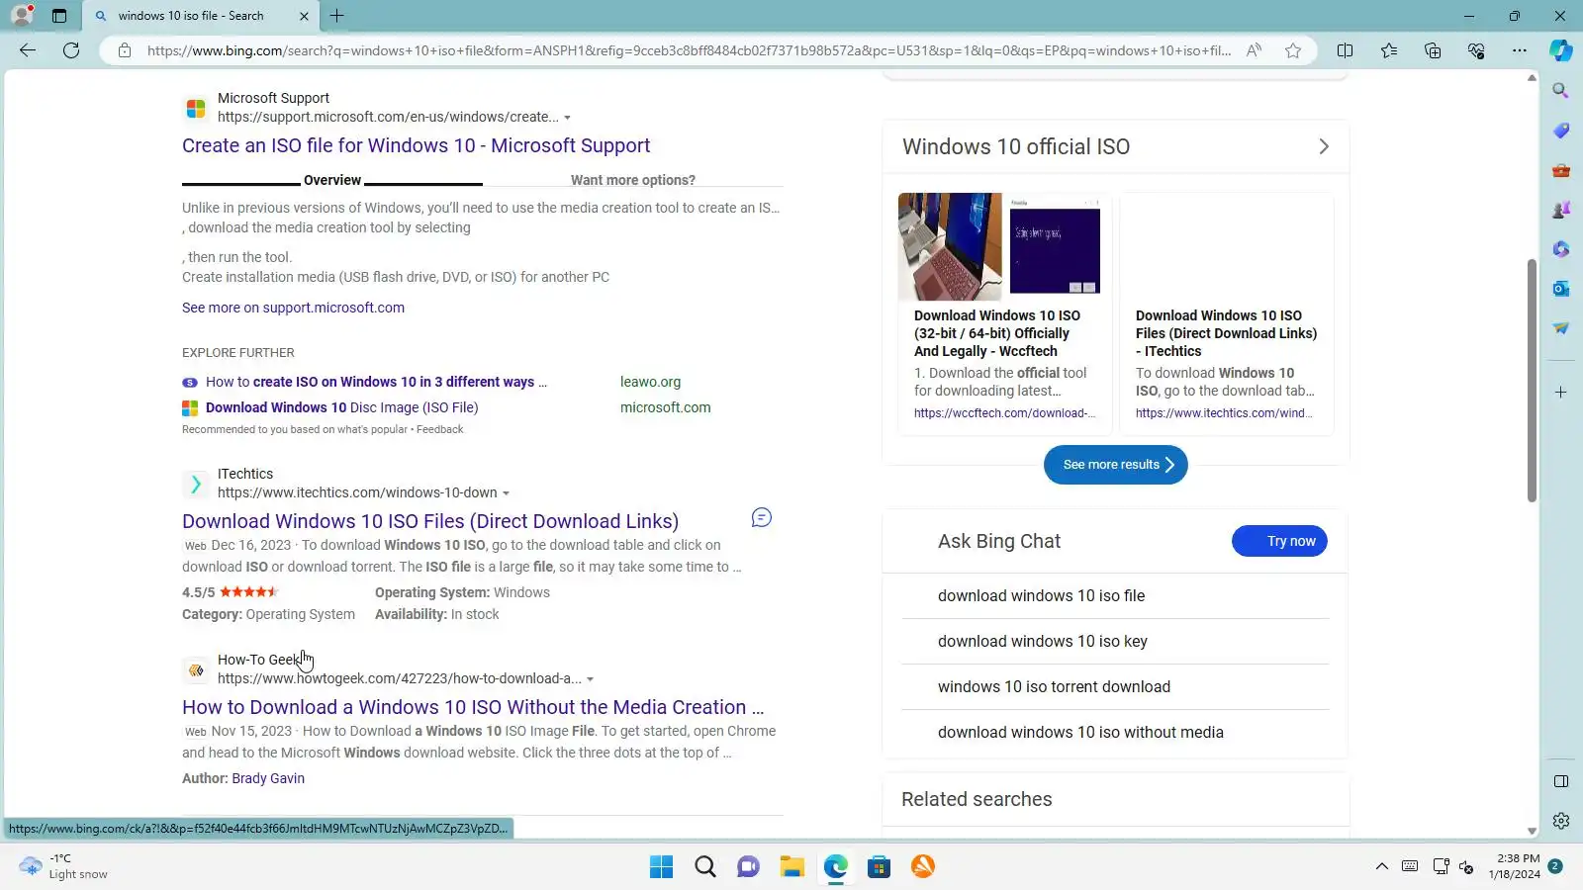Click the address bar URL field
This screenshot has height=890, width=1583.
point(688,50)
